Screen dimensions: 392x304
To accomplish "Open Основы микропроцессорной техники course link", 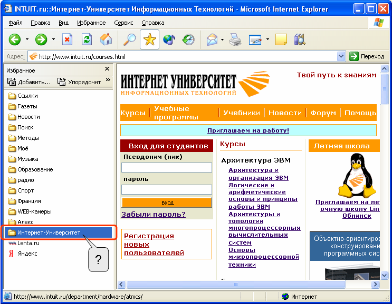I will click(x=264, y=257).
